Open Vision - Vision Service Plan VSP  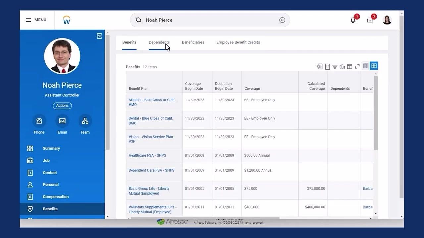pyautogui.click(x=151, y=139)
